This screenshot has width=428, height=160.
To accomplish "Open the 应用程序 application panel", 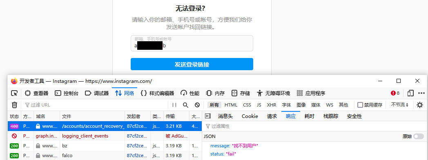I will 311,93.
